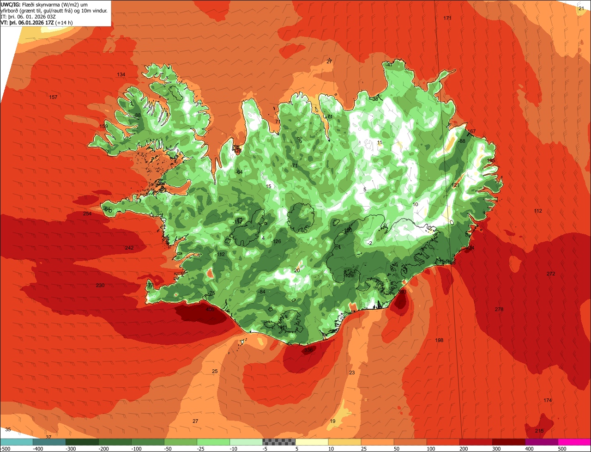The image size is (591, 452).
Task: Click the pale yellow swatch between 5 and 10
Action: pyautogui.click(x=312, y=442)
